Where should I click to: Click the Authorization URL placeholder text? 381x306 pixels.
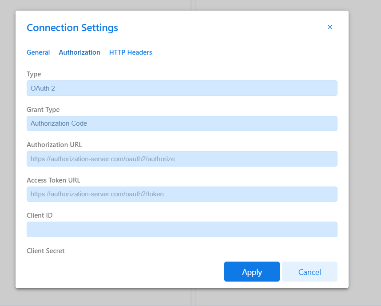point(102,159)
